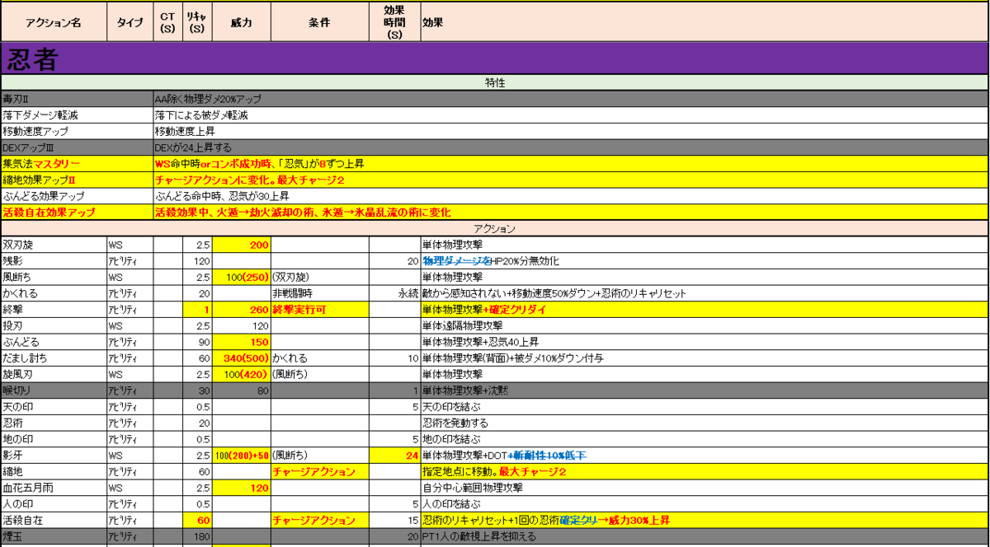Select the 180 recast value for 煙玉
990x547 pixels.
pos(196,536)
